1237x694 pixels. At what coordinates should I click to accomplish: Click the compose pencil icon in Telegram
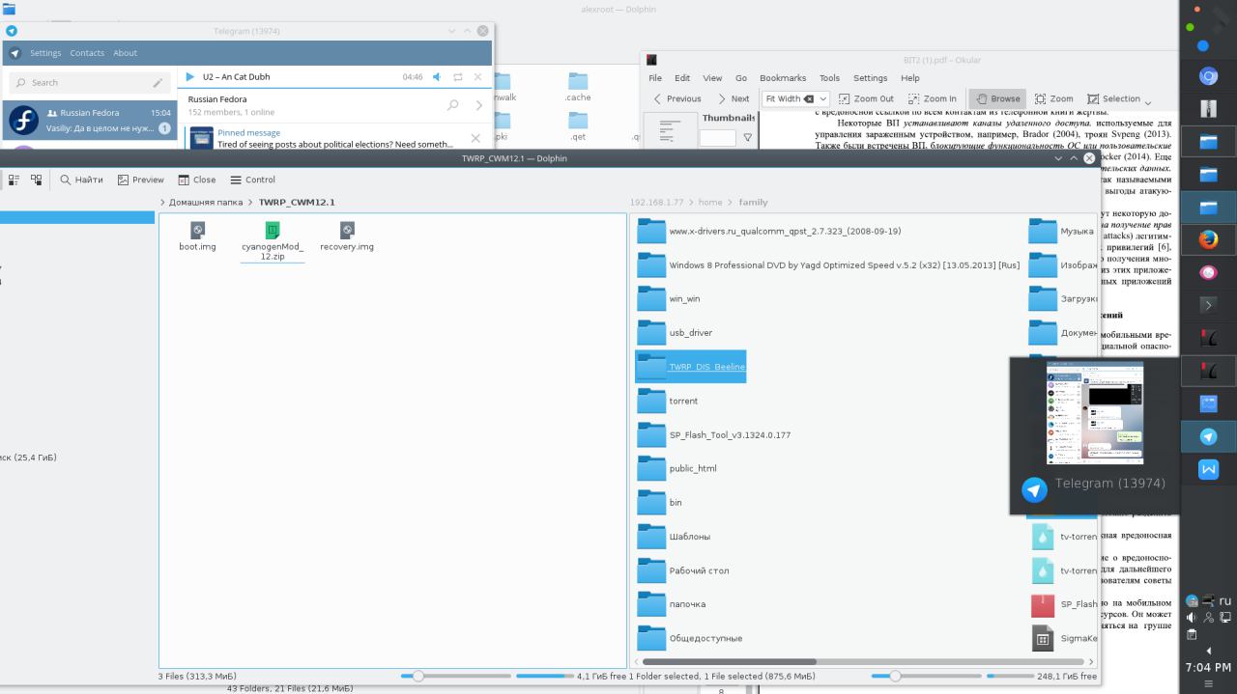pyautogui.click(x=158, y=83)
